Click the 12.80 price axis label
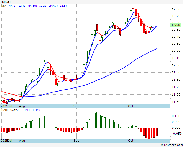The image size is (183, 147). [x=176, y=9]
